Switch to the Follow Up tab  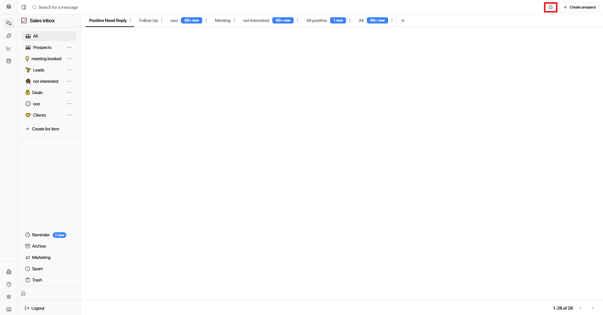149,20
